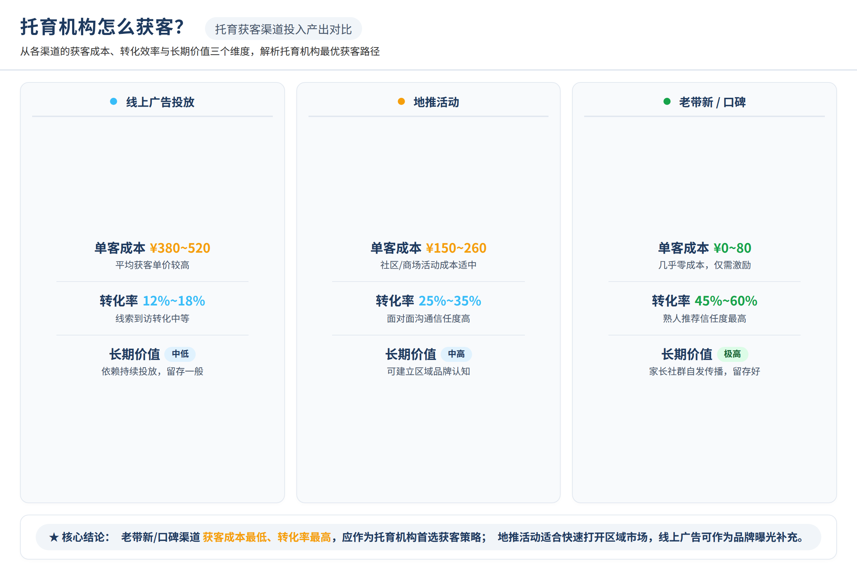
Task: Click the ¥150~260 cost value
Action: pos(456,248)
